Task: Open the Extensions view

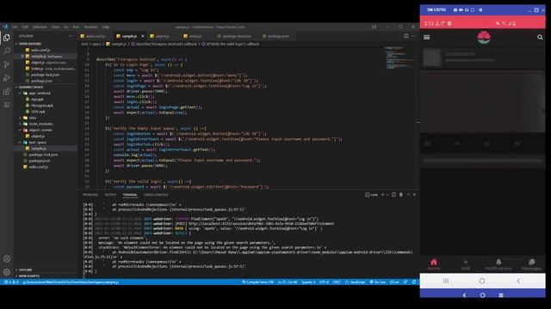Action: (x=7, y=92)
